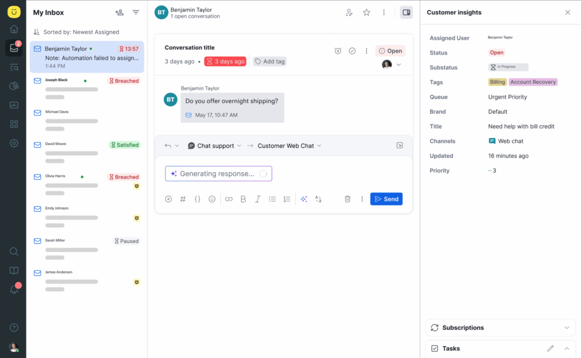
Task: Open the filter menu in My Inbox
Action: [x=136, y=12]
